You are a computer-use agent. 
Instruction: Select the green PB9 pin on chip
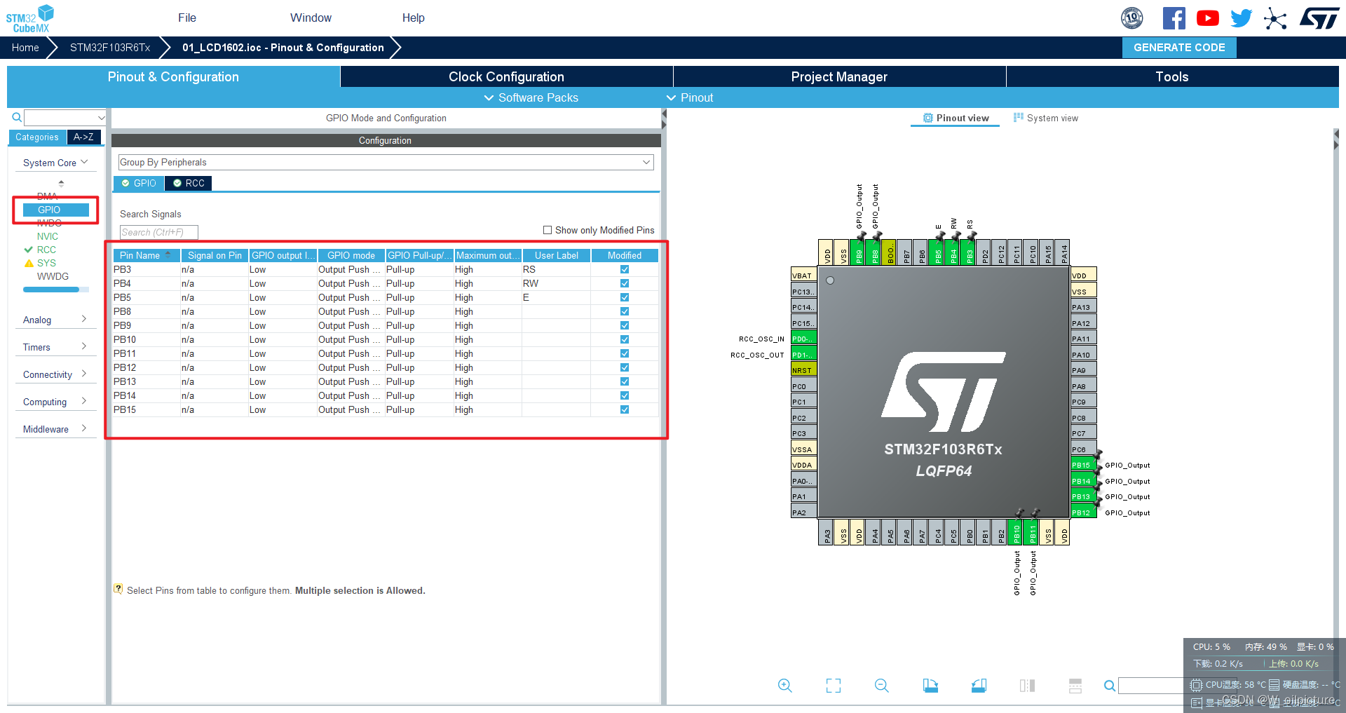click(859, 252)
